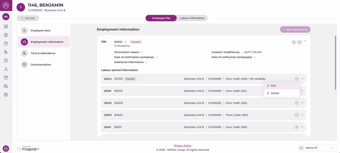
Task: Click the calendar icon in left sidebar
Action: pos(6,43)
